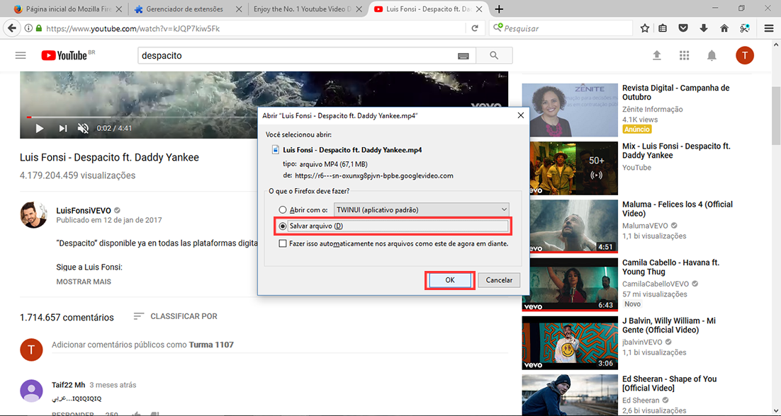Open the YouTube guide hamburger menu
Screen dimensions: 781x416
point(21,56)
